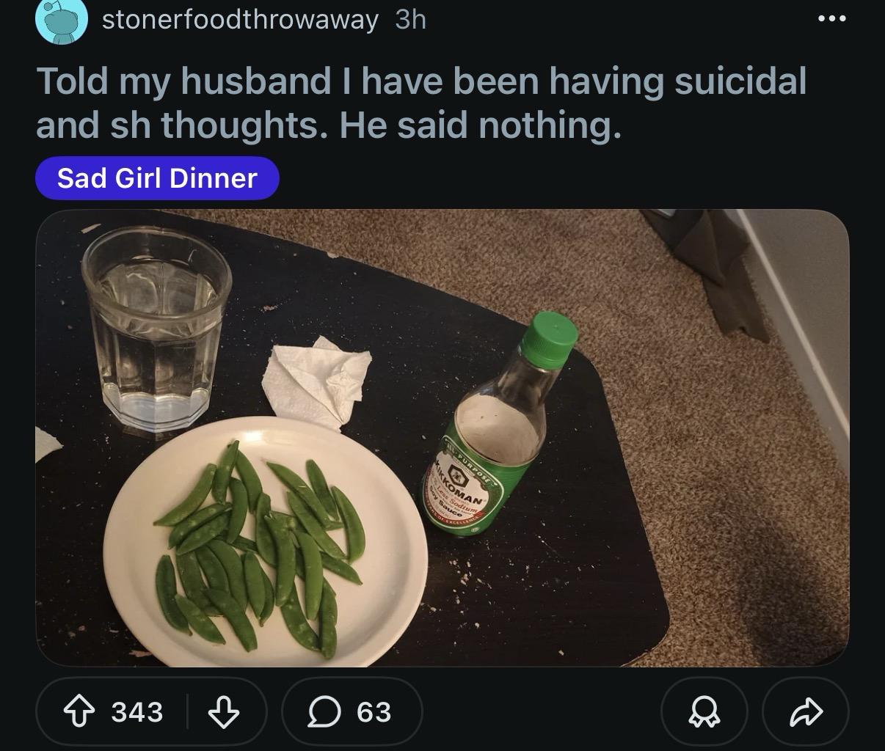
Task: Open the stonerfoodthrowaway user profile
Action: [x=239, y=20]
